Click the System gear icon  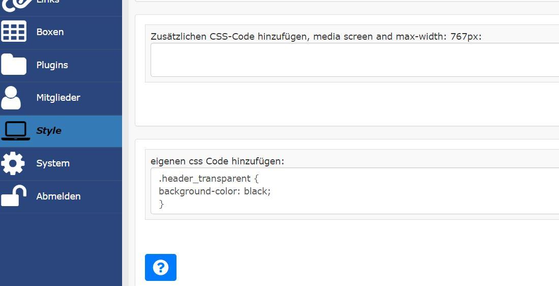pyautogui.click(x=13, y=163)
